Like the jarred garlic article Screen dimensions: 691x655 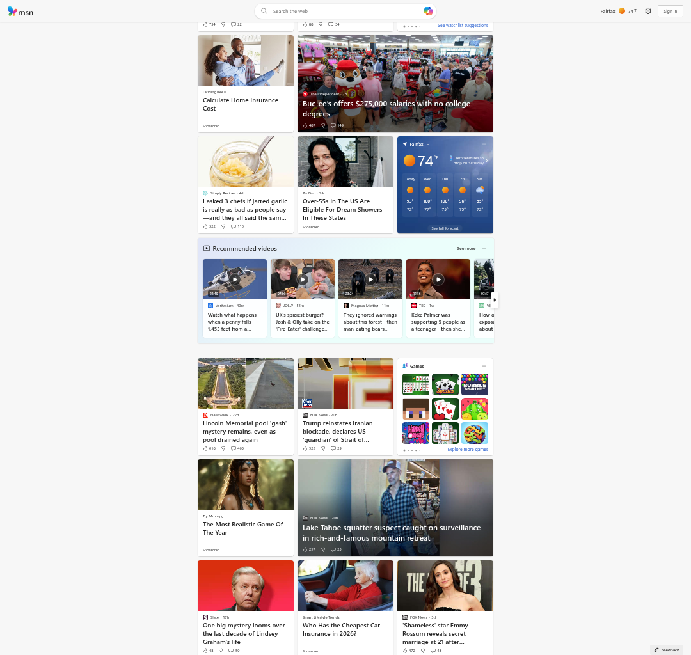(209, 226)
